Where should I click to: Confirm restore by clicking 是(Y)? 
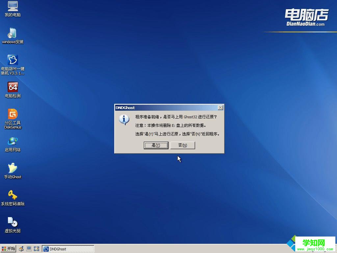click(156, 145)
